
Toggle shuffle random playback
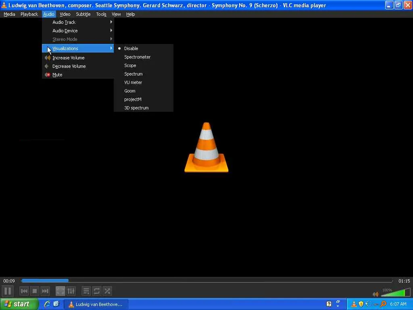click(107, 291)
